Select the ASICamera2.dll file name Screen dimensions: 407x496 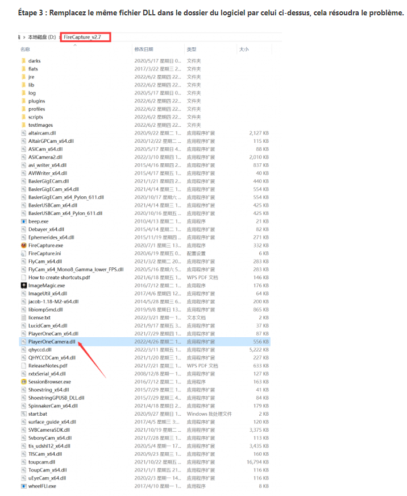[x=45, y=157]
